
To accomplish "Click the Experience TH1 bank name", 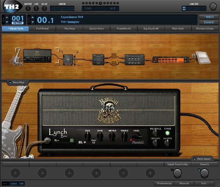I will coord(72,17).
